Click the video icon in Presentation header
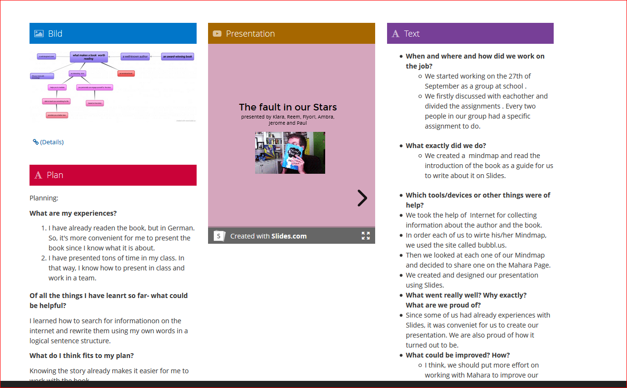627x388 pixels. click(217, 34)
